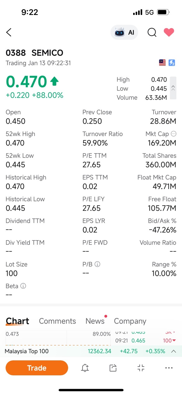Toggle the heart favorite icon

(x=169, y=32)
